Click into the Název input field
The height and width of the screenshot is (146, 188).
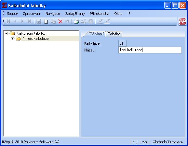pos(150,50)
